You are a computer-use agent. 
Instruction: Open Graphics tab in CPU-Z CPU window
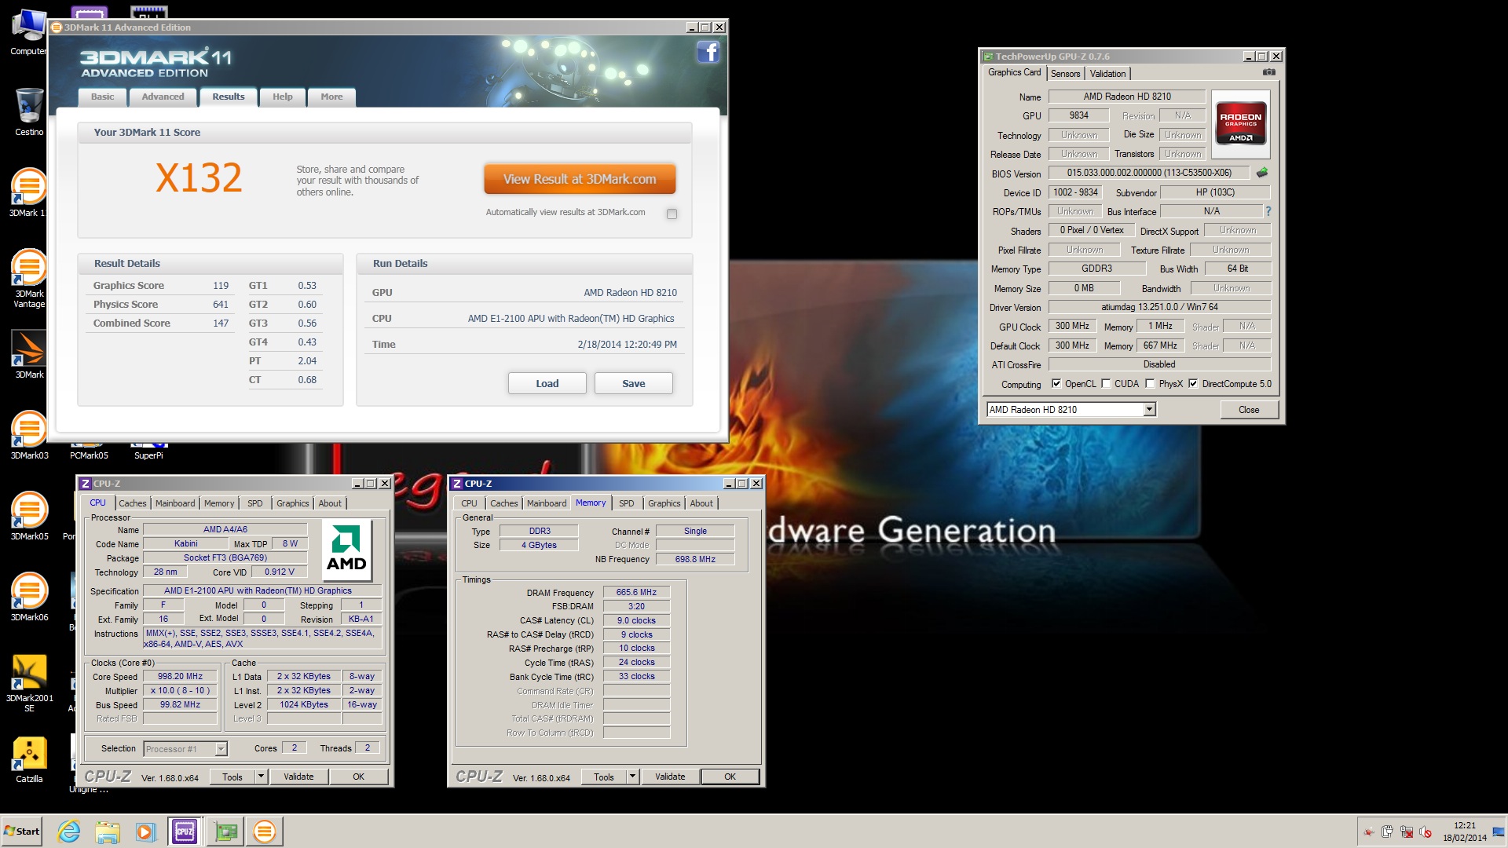pyautogui.click(x=292, y=503)
